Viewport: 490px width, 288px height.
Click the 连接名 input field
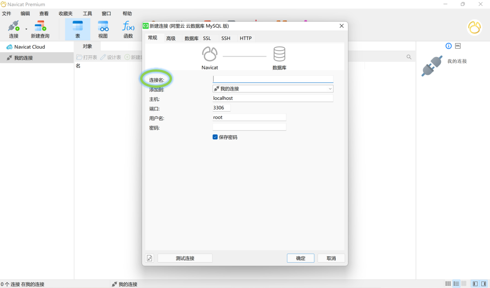coord(273,79)
